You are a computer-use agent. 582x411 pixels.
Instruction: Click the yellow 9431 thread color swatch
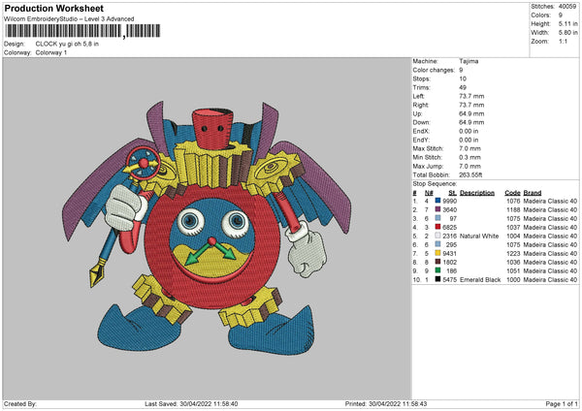[x=437, y=253]
